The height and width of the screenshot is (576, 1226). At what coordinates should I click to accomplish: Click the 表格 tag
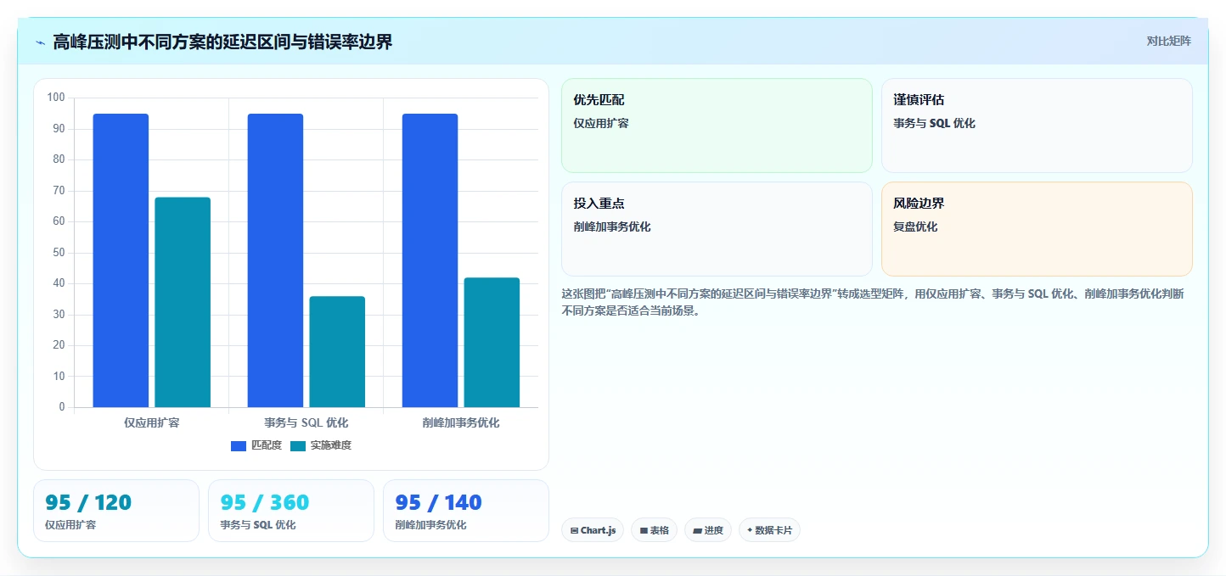(654, 530)
